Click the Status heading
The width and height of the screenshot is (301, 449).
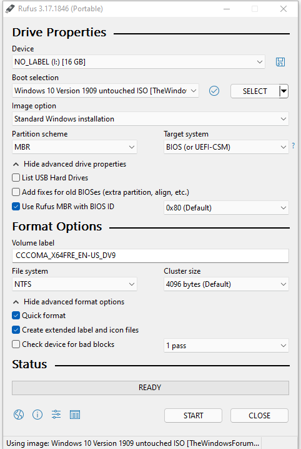[29, 364]
